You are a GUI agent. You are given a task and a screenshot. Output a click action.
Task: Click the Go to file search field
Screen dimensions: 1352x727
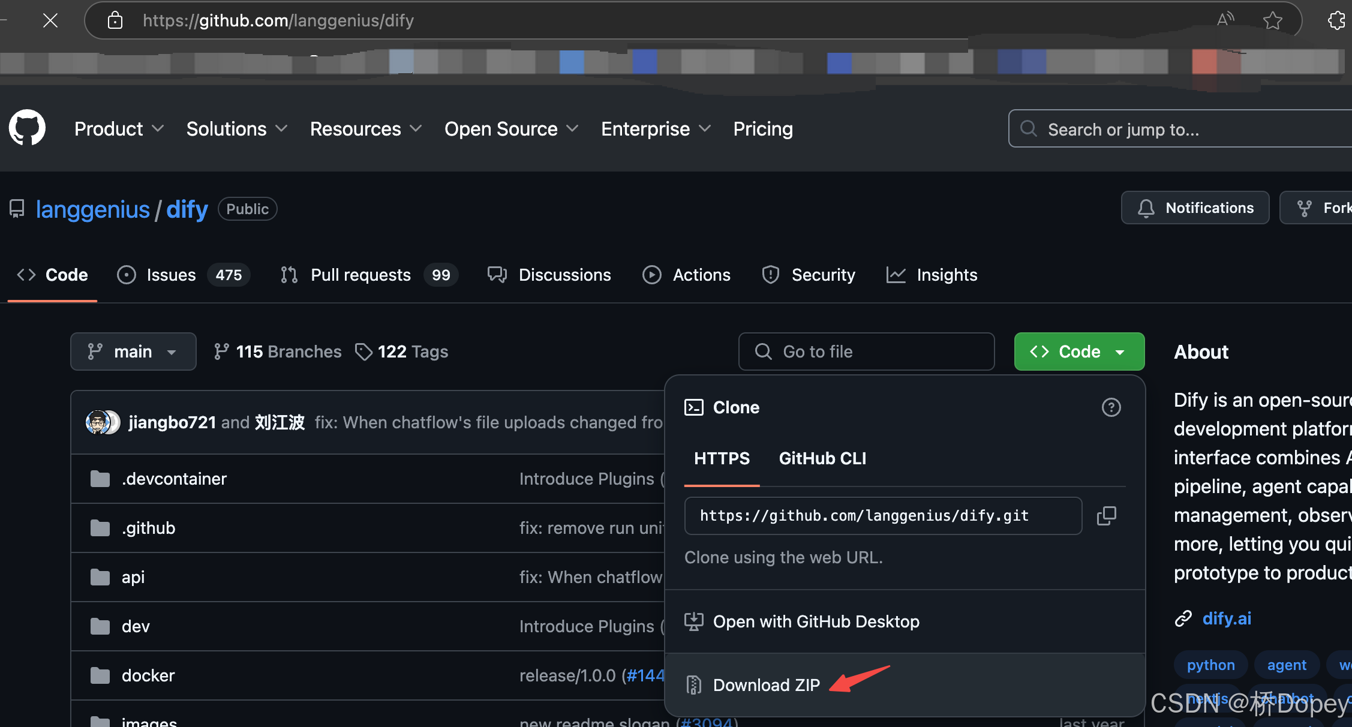(866, 352)
